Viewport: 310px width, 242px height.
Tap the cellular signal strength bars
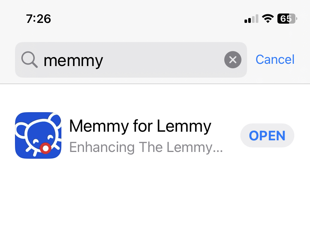point(251,19)
